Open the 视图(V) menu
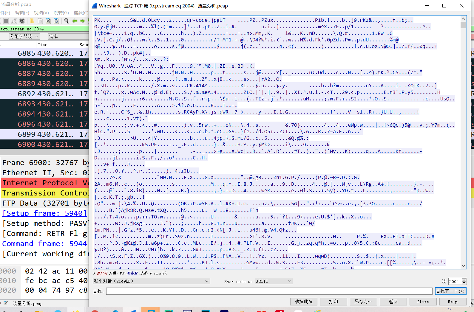This screenshot has height=312, width=474. point(41,13)
